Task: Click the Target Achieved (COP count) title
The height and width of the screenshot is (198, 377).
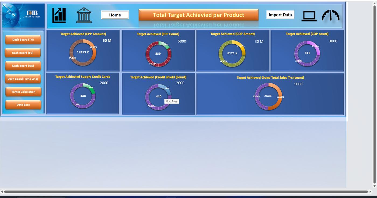Action: click(307, 34)
